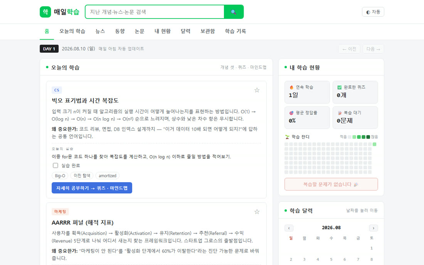Go to next month in calendar
Image resolution: width=424 pixels, height=265 pixels.
[374, 228]
